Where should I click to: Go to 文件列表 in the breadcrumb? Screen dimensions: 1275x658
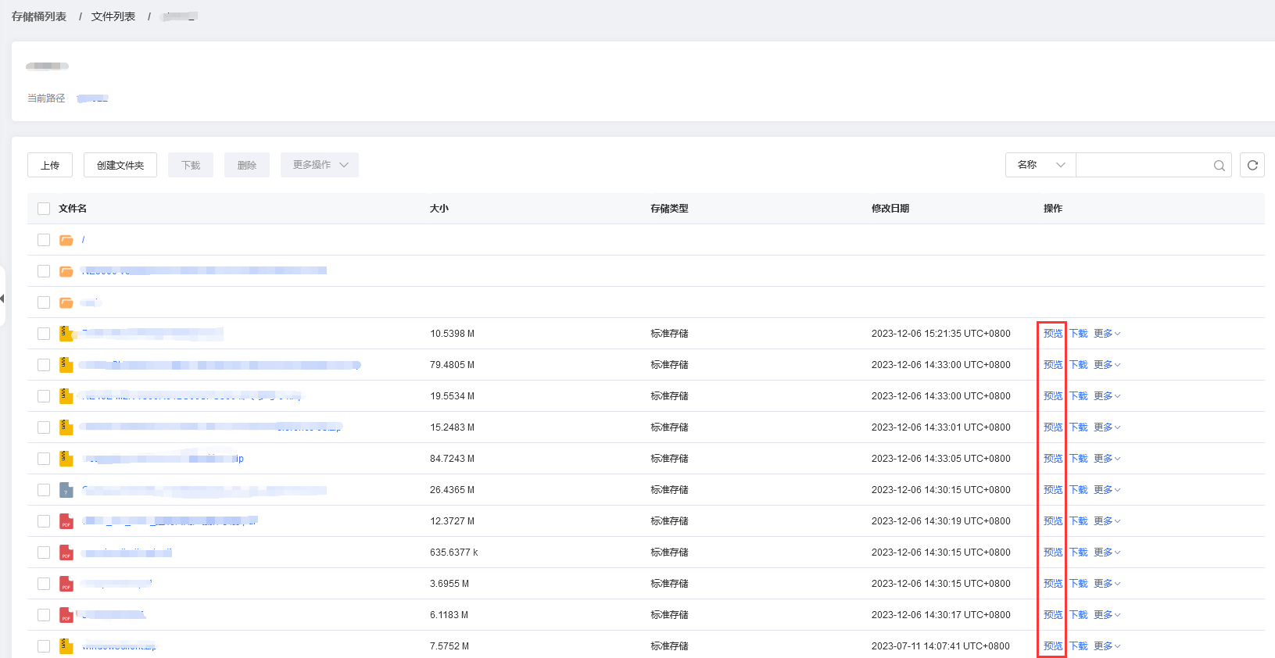[113, 16]
